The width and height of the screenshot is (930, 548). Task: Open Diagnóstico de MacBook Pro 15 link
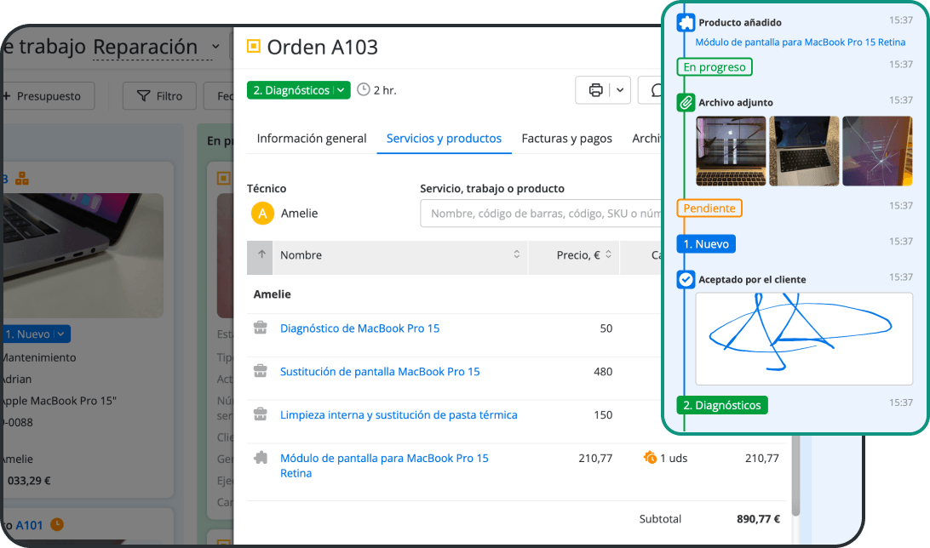(360, 328)
